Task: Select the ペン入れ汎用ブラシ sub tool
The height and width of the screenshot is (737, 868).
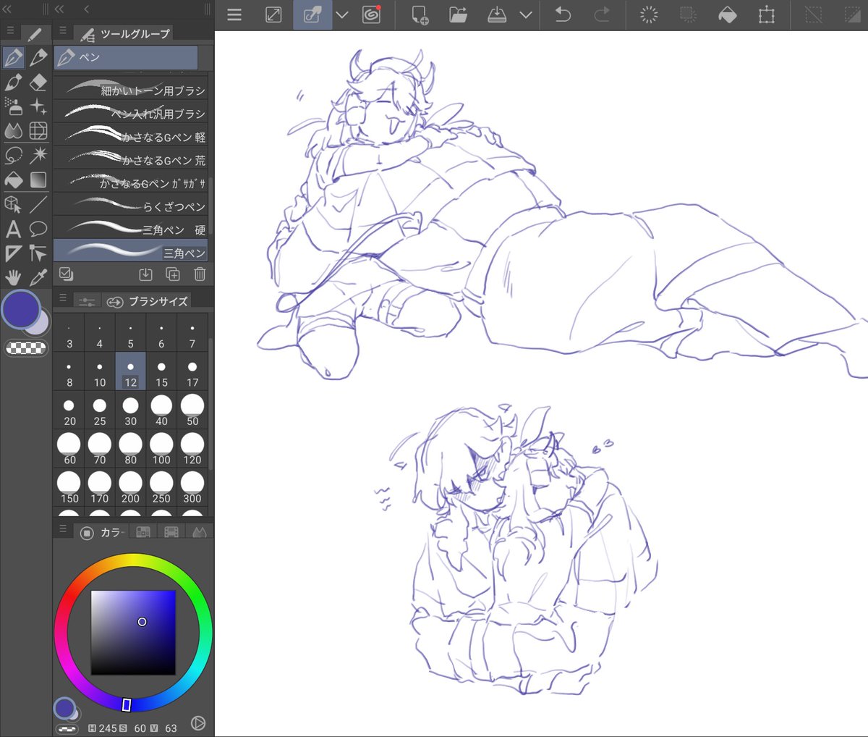Action: point(131,112)
